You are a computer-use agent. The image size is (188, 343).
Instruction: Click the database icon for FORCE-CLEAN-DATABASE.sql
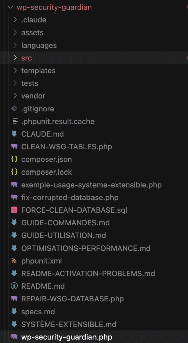click(x=14, y=210)
